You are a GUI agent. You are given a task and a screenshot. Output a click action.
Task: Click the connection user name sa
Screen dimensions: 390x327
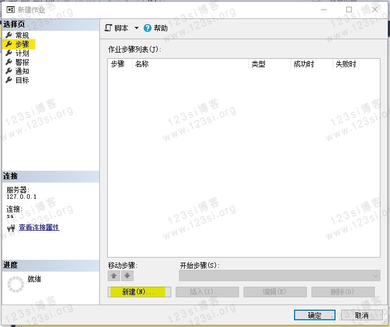pos(10,216)
